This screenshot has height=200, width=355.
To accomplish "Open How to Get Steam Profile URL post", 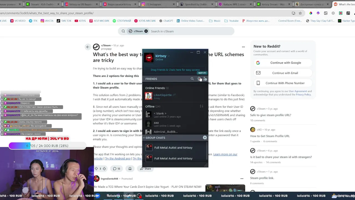I will point(270,136).
